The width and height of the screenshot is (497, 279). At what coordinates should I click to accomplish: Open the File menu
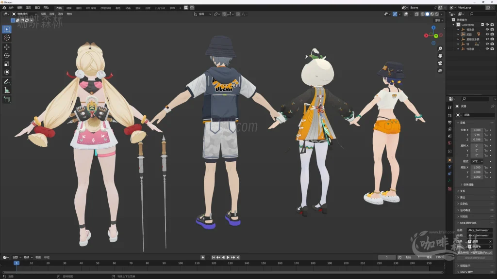tap(11, 8)
